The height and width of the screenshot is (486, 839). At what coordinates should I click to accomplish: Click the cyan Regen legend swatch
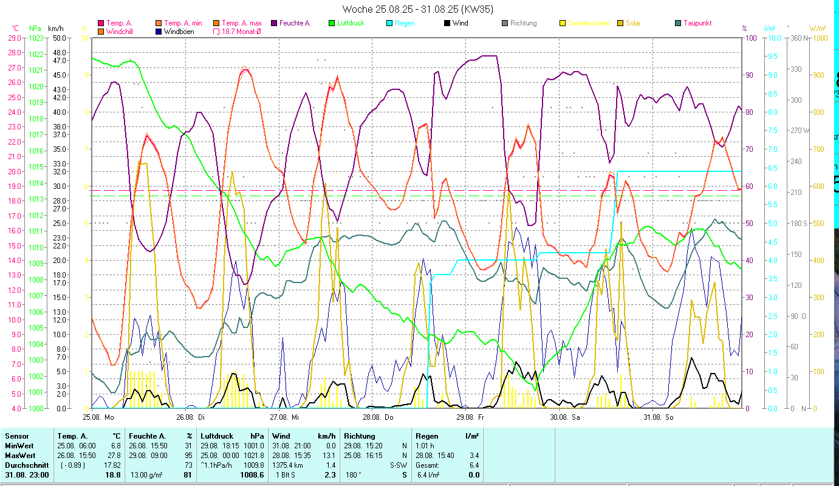(389, 23)
